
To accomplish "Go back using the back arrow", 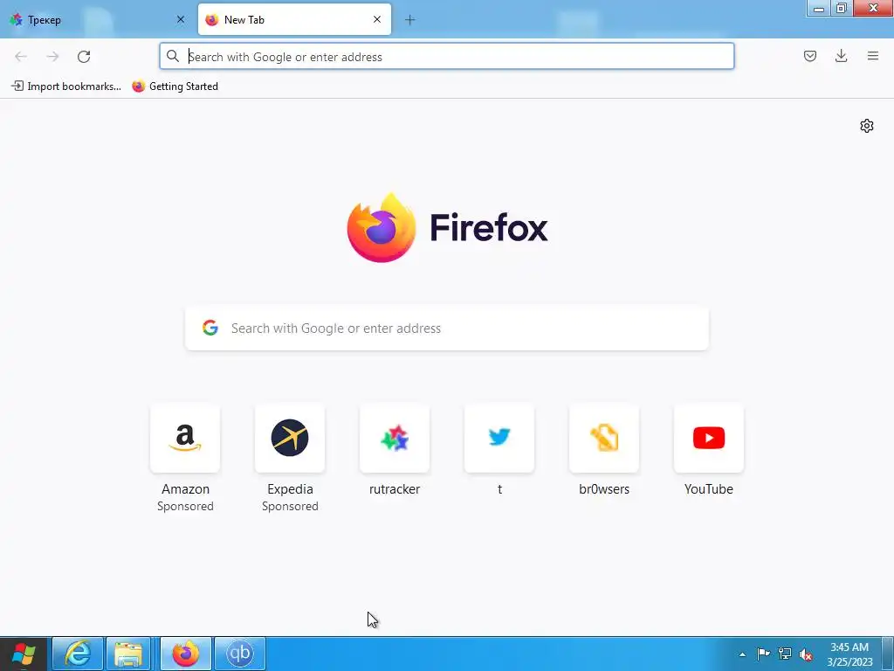I will tap(21, 57).
